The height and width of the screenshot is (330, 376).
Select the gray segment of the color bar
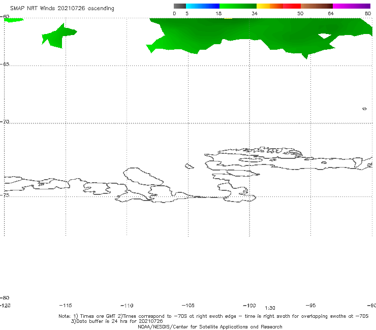click(180, 6)
